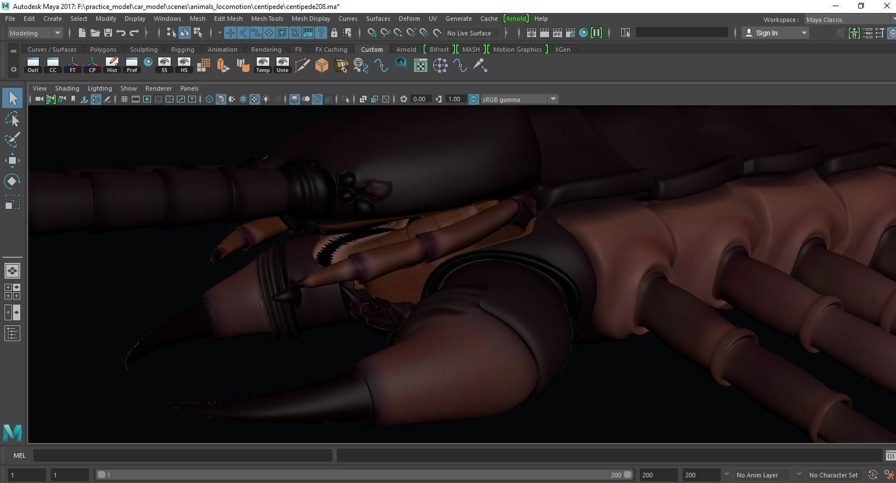Select the Move tool in the toolbox
Viewport: 896px width, 483px height.
[x=12, y=160]
